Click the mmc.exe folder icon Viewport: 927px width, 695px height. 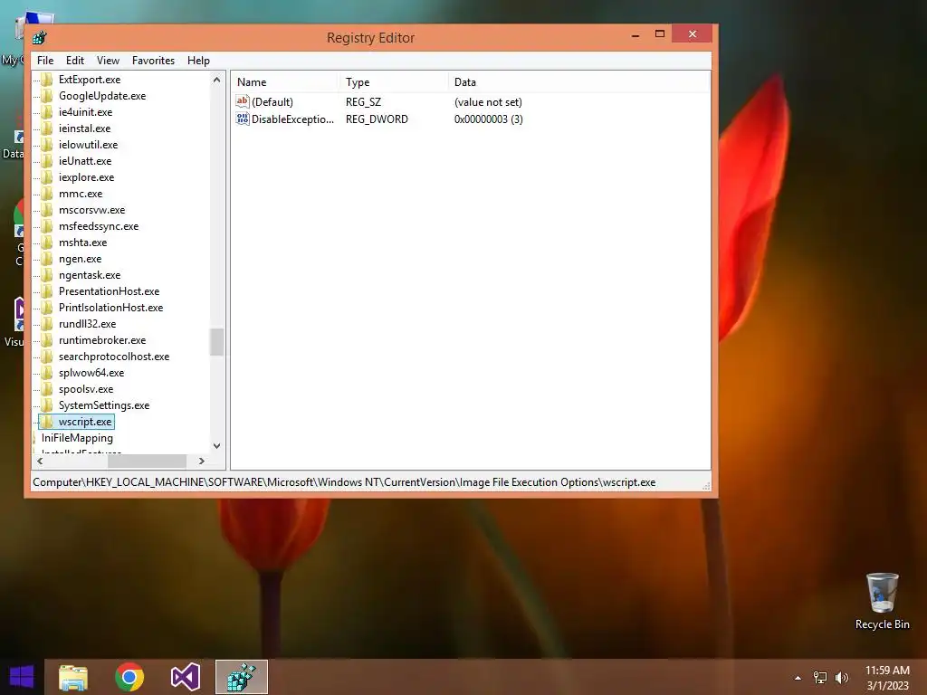point(47,194)
